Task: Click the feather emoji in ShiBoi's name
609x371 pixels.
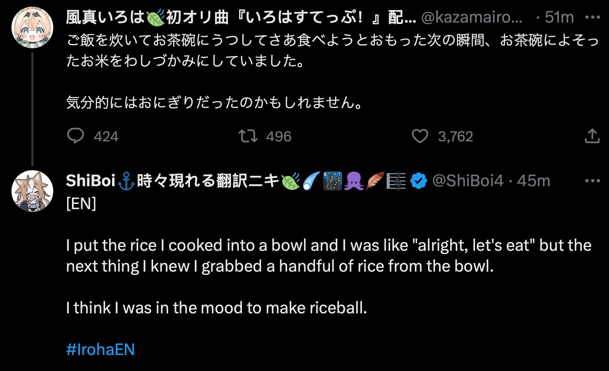Action: click(375, 181)
